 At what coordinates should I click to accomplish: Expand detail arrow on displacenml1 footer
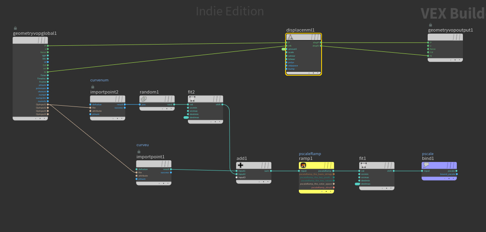pos(318,73)
